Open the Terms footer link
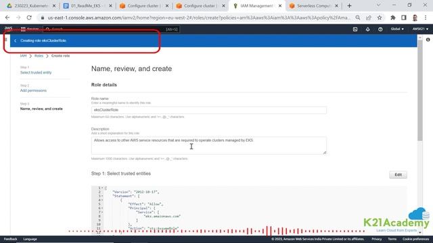This screenshot has height=243, width=433. pyautogui.click(x=392, y=239)
